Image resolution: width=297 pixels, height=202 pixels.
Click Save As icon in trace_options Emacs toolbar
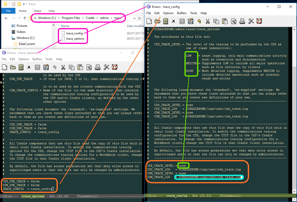pyautogui.click(x=46, y=67)
